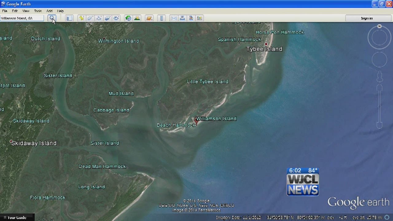The width and height of the screenshot is (393, 221).
Task: Click the Email icon in toolbar
Action: point(174,18)
